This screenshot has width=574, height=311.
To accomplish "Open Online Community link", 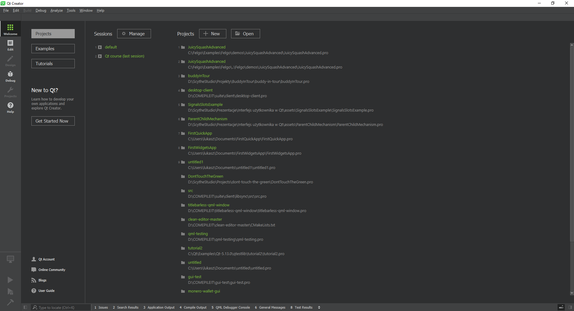I will pos(52,270).
